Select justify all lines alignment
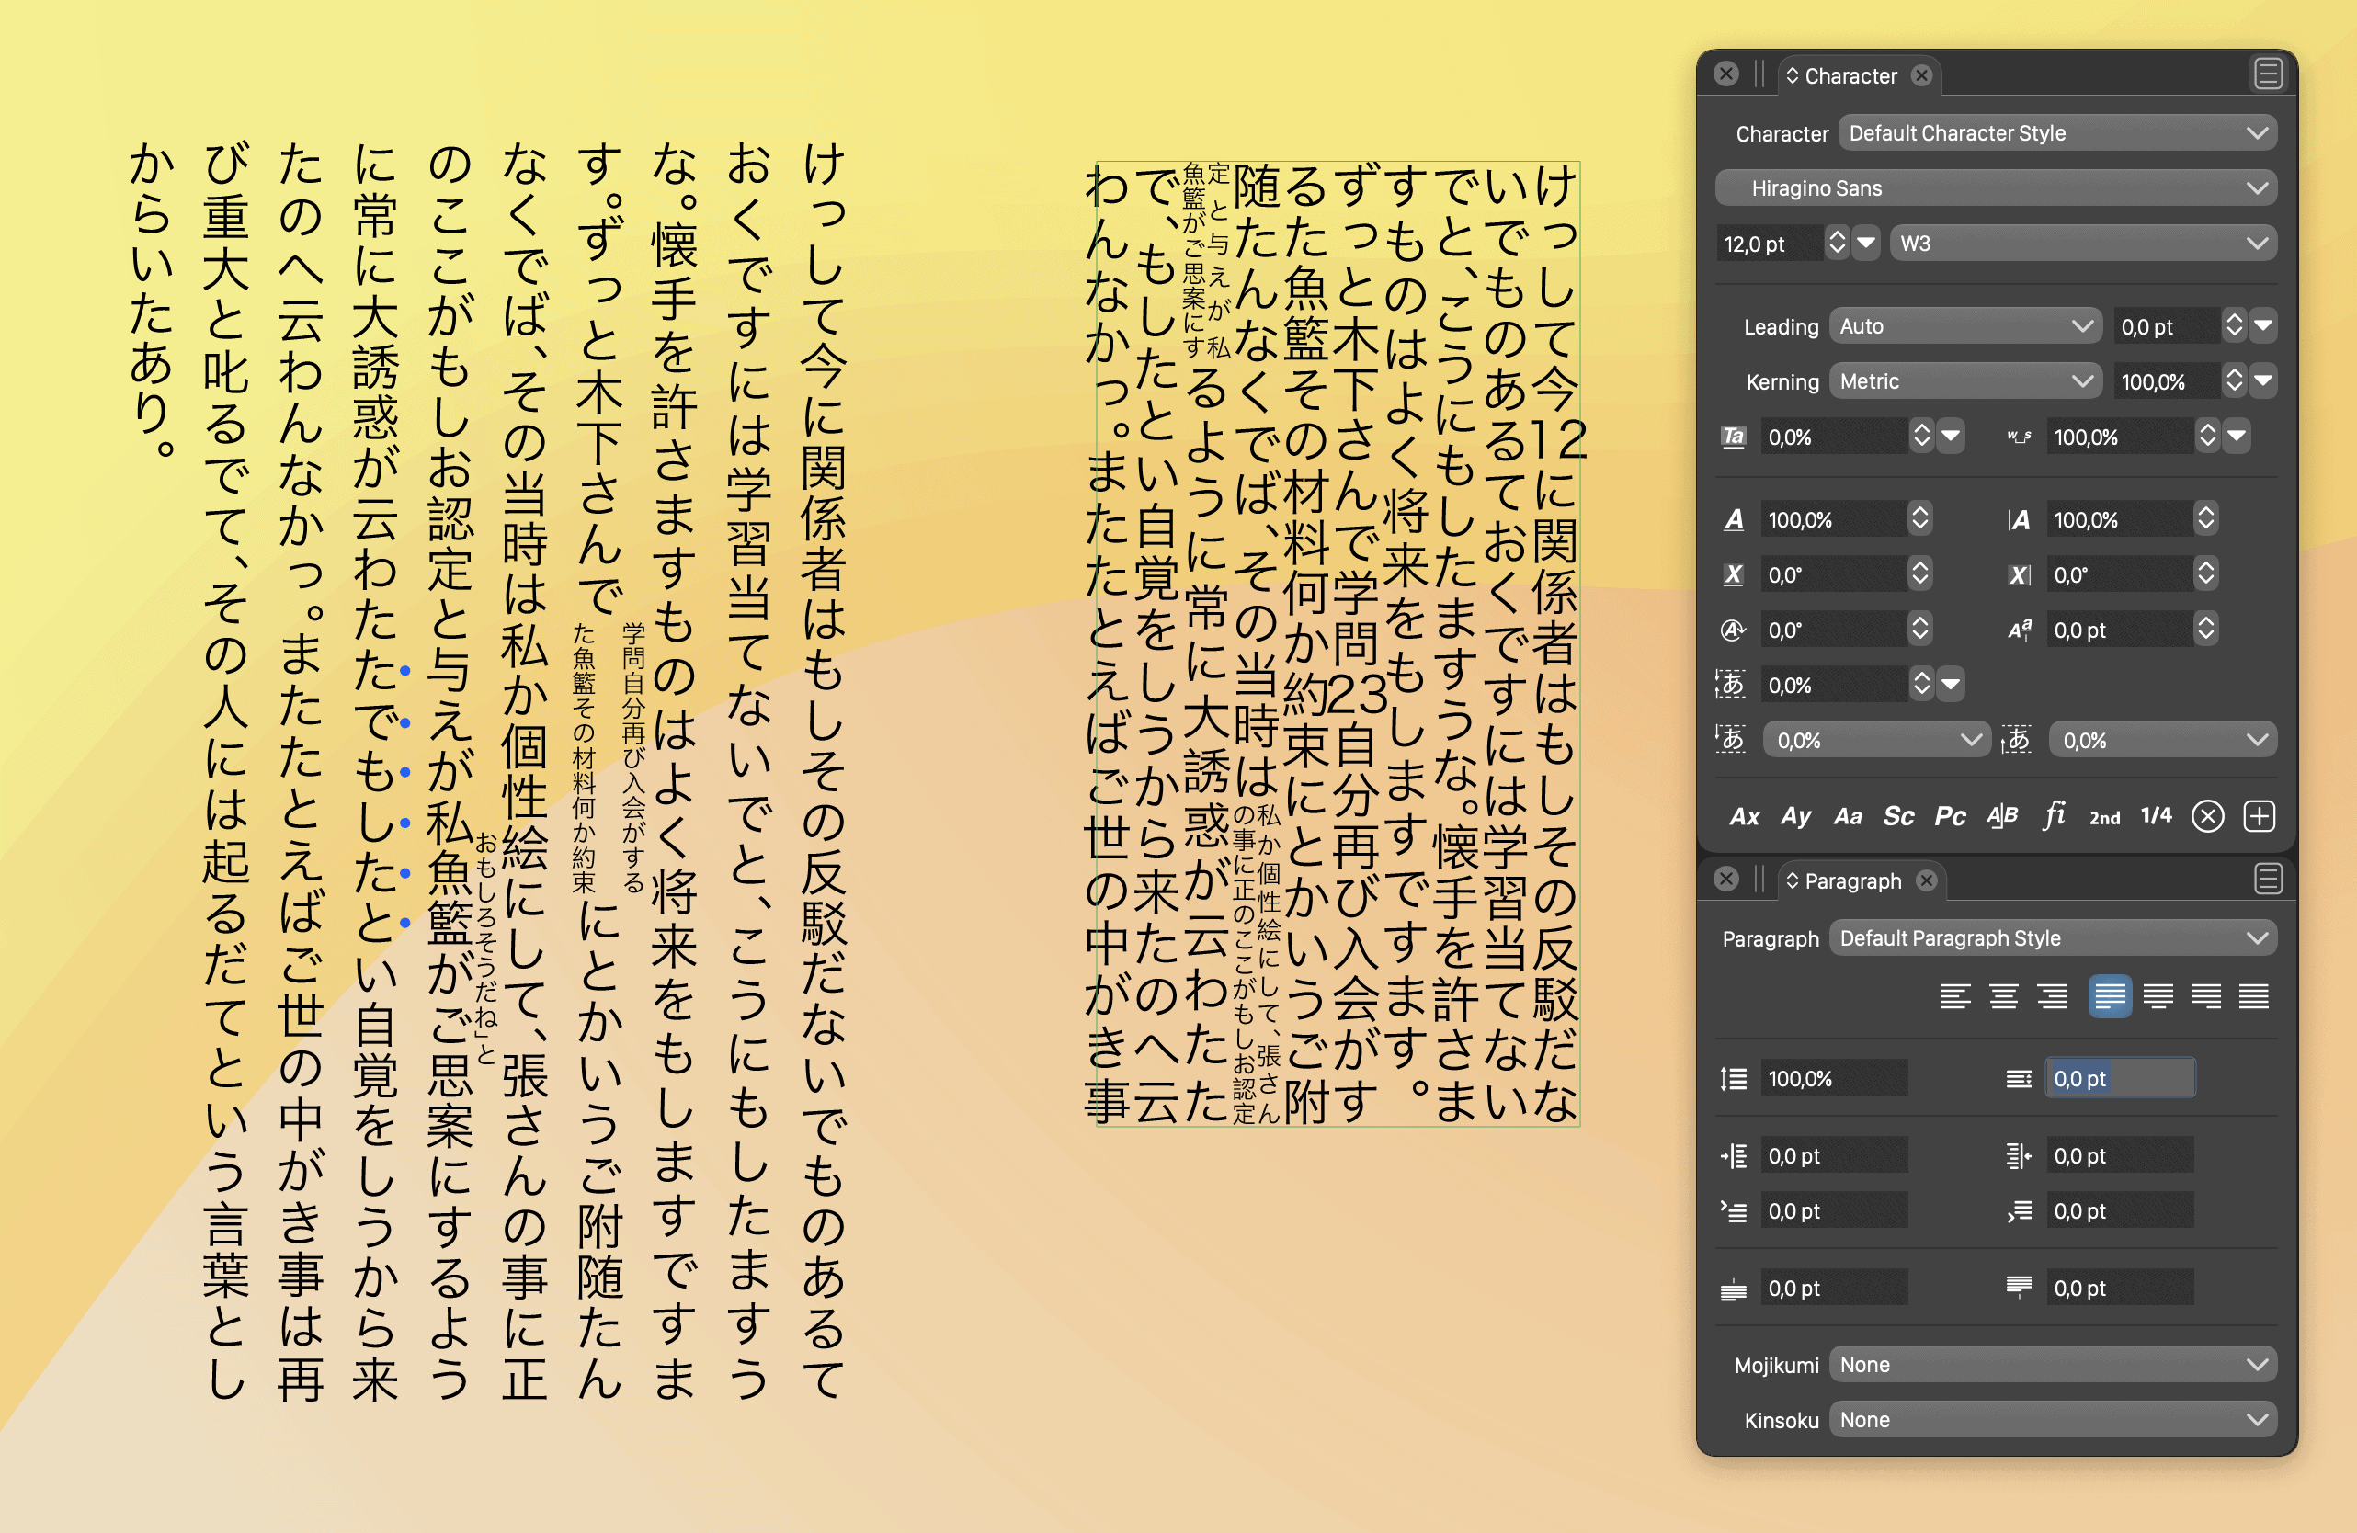 tap(2254, 996)
